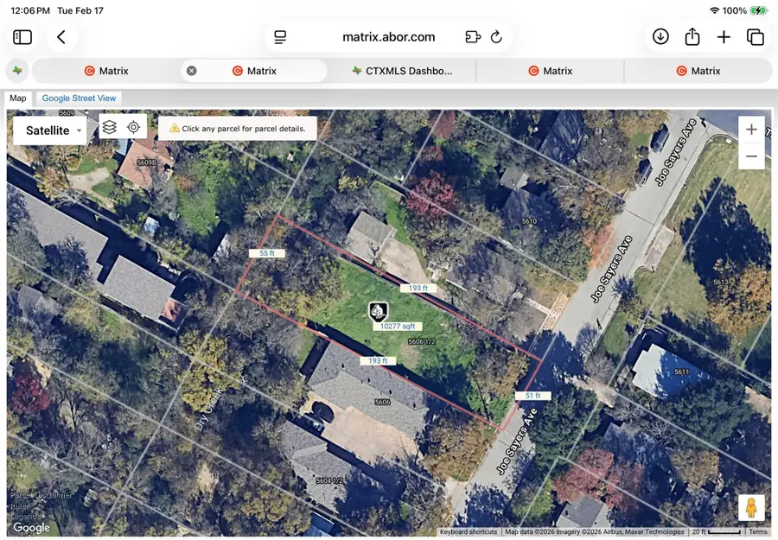Go back with the back arrow
The image size is (778, 540).
[x=61, y=37]
